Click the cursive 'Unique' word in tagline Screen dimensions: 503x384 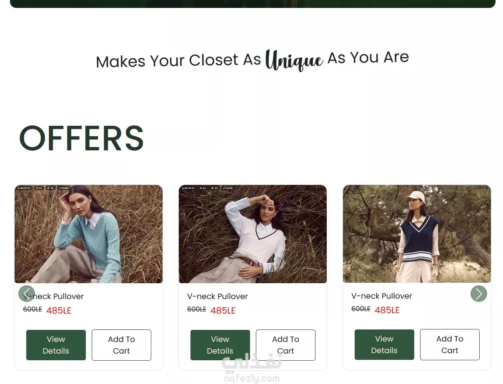pos(294,60)
